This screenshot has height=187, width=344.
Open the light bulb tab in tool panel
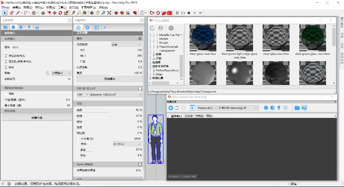[29, 27]
